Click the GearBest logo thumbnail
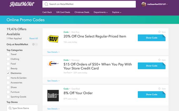Screen dimensions: 179x111 pos(53,95)
